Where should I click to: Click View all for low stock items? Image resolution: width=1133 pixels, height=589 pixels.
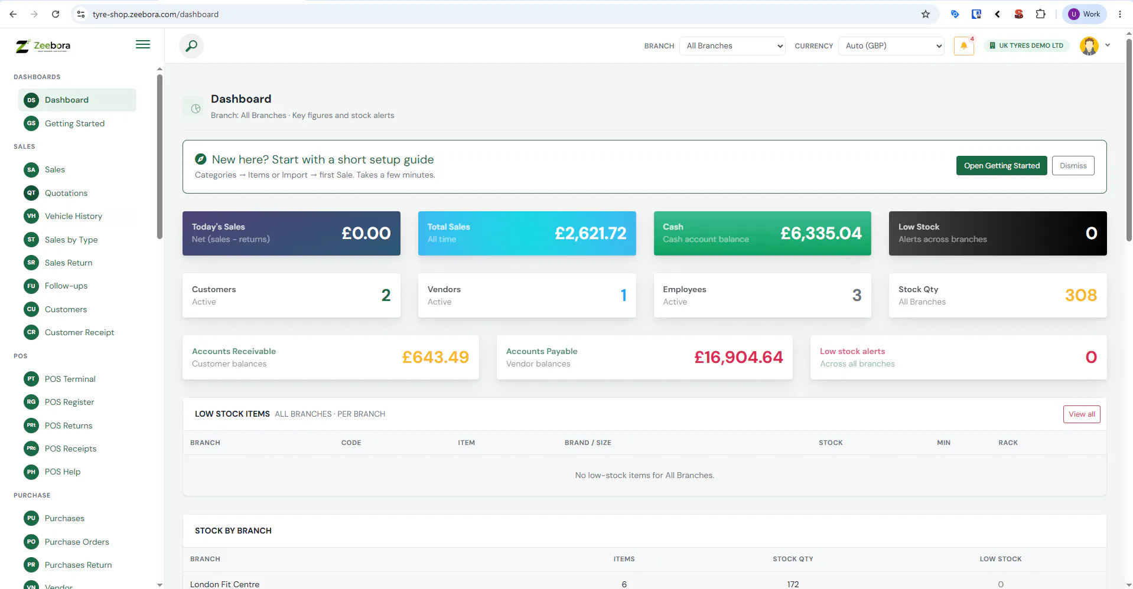1082,414
